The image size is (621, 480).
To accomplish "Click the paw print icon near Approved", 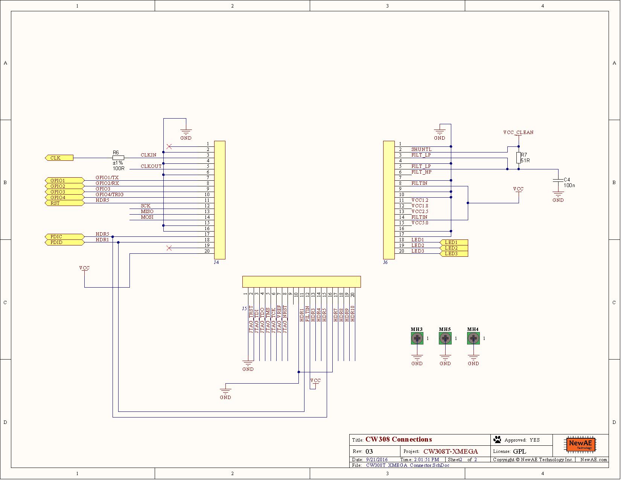I will (497, 439).
